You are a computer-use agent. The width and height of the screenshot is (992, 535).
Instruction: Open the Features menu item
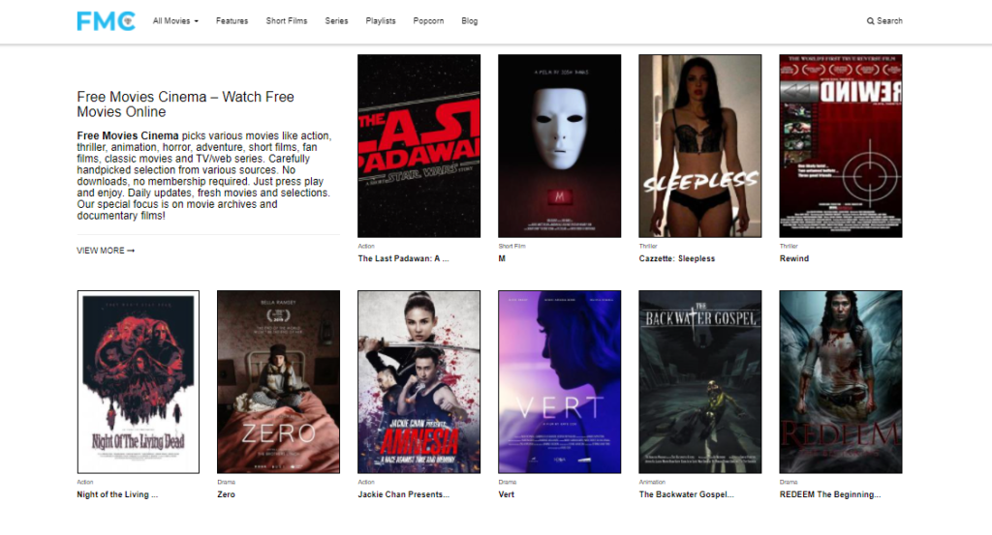pyautogui.click(x=232, y=21)
